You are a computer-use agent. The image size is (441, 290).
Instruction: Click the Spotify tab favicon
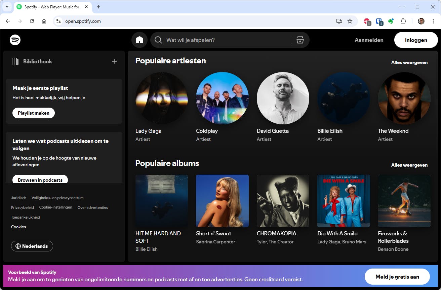[x=19, y=7]
